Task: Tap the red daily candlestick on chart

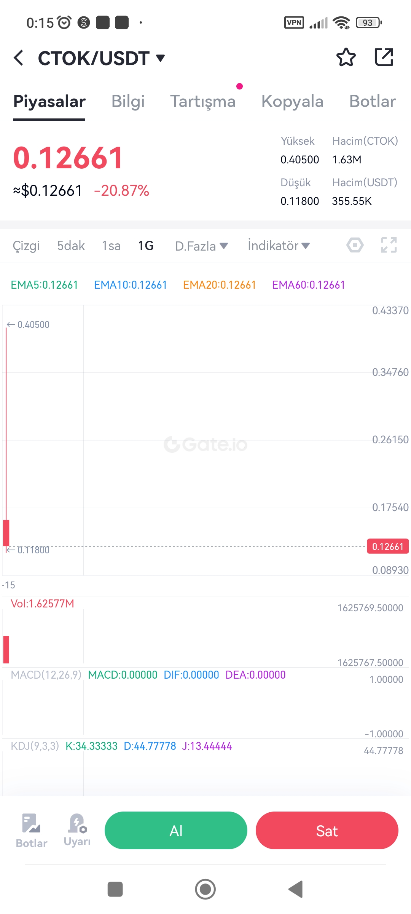Action: pyautogui.click(x=6, y=532)
